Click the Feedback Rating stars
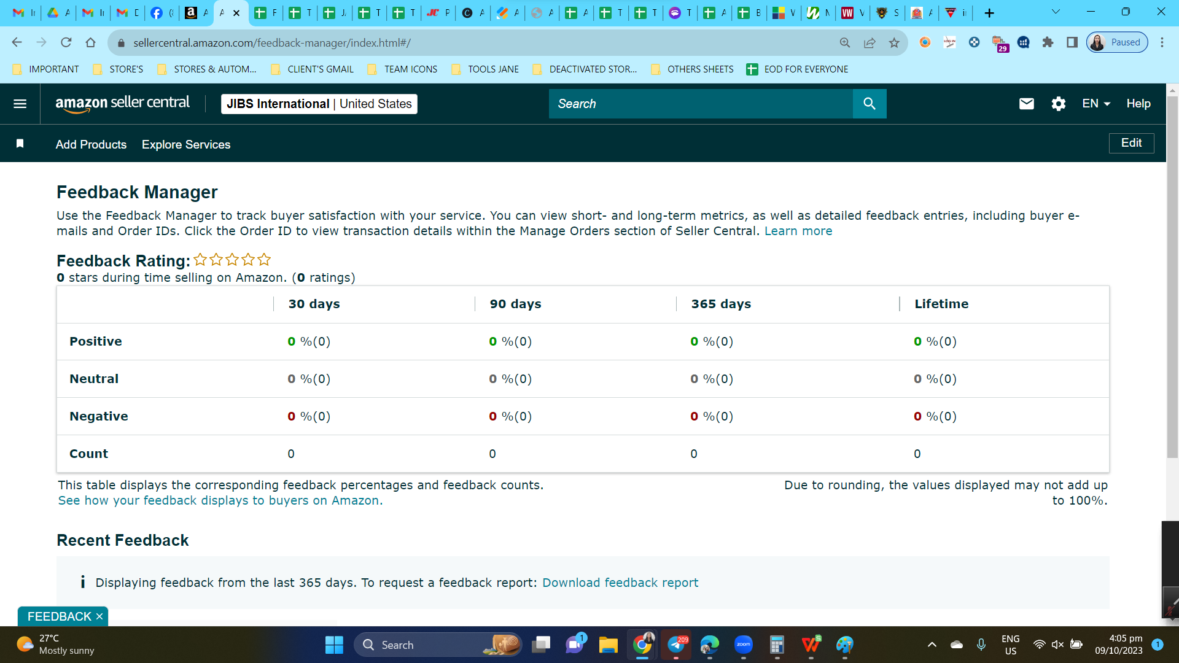The width and height of the screenshot is (1179, 663). pos(232,260)
